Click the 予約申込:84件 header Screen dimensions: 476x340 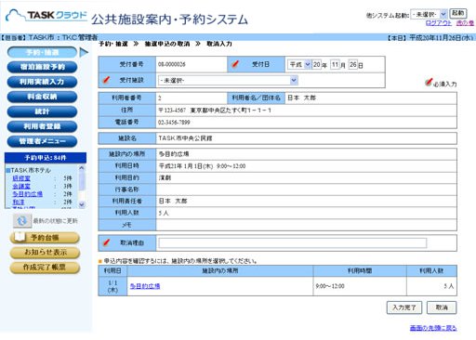point(46,158)
